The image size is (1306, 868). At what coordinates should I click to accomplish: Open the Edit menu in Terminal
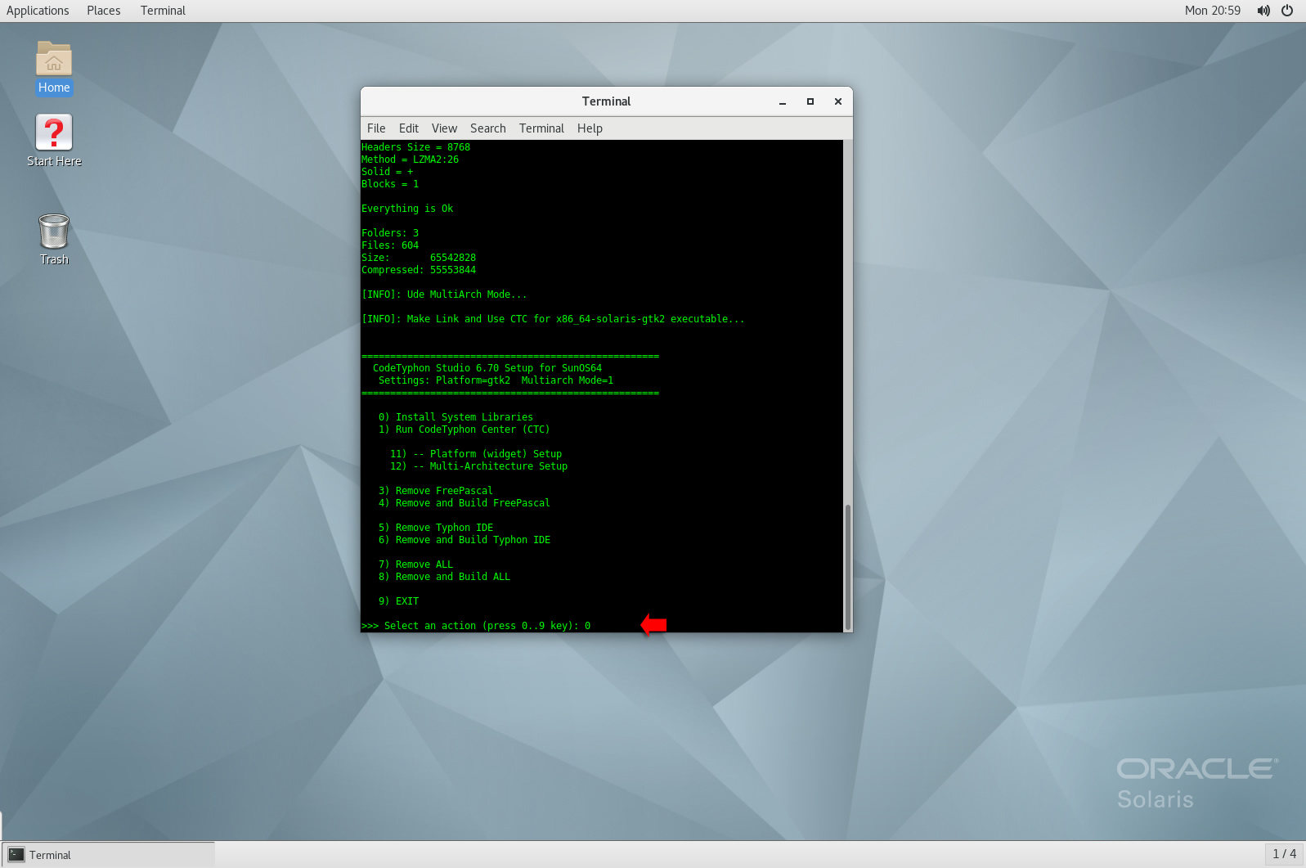click(x=409, y=128)
